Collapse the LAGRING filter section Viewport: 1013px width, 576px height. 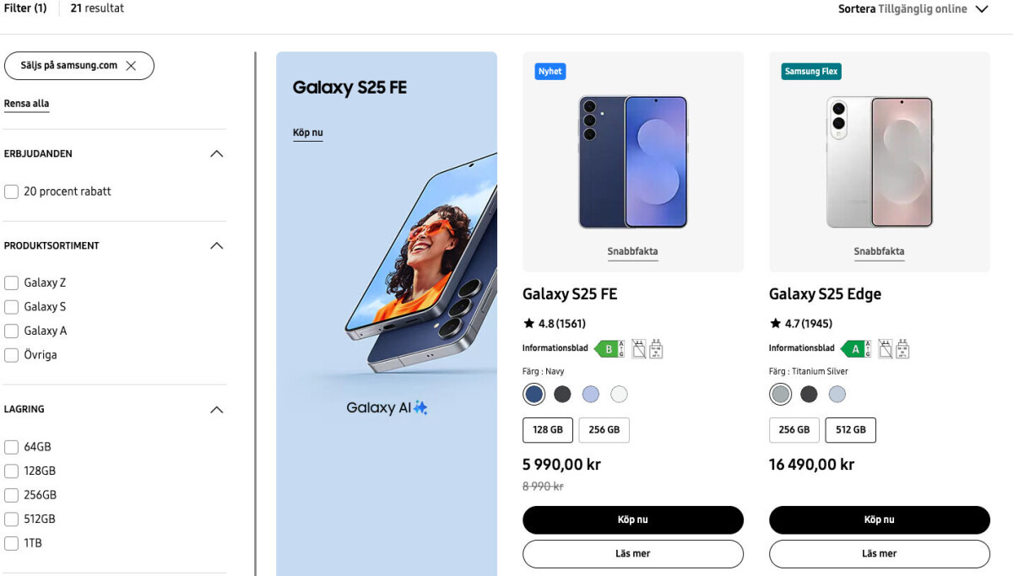(216, 410)
